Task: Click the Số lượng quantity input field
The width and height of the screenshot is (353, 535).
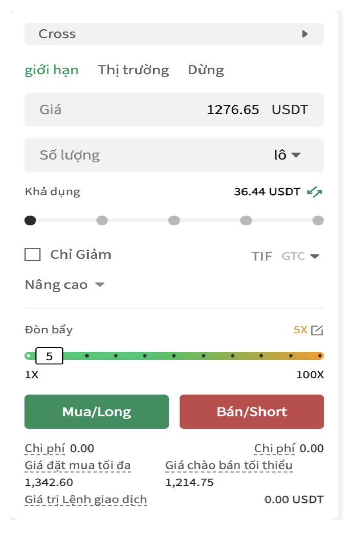Action: pyautogui.click(x=174, y=155)
